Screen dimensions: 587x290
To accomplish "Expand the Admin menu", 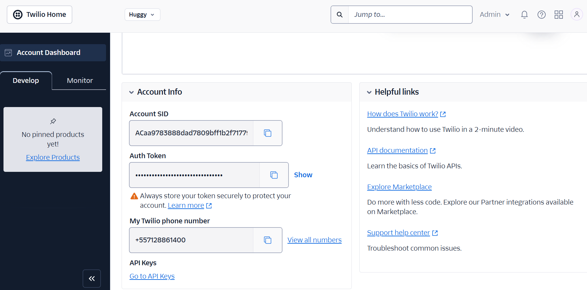I will point(495,15).
